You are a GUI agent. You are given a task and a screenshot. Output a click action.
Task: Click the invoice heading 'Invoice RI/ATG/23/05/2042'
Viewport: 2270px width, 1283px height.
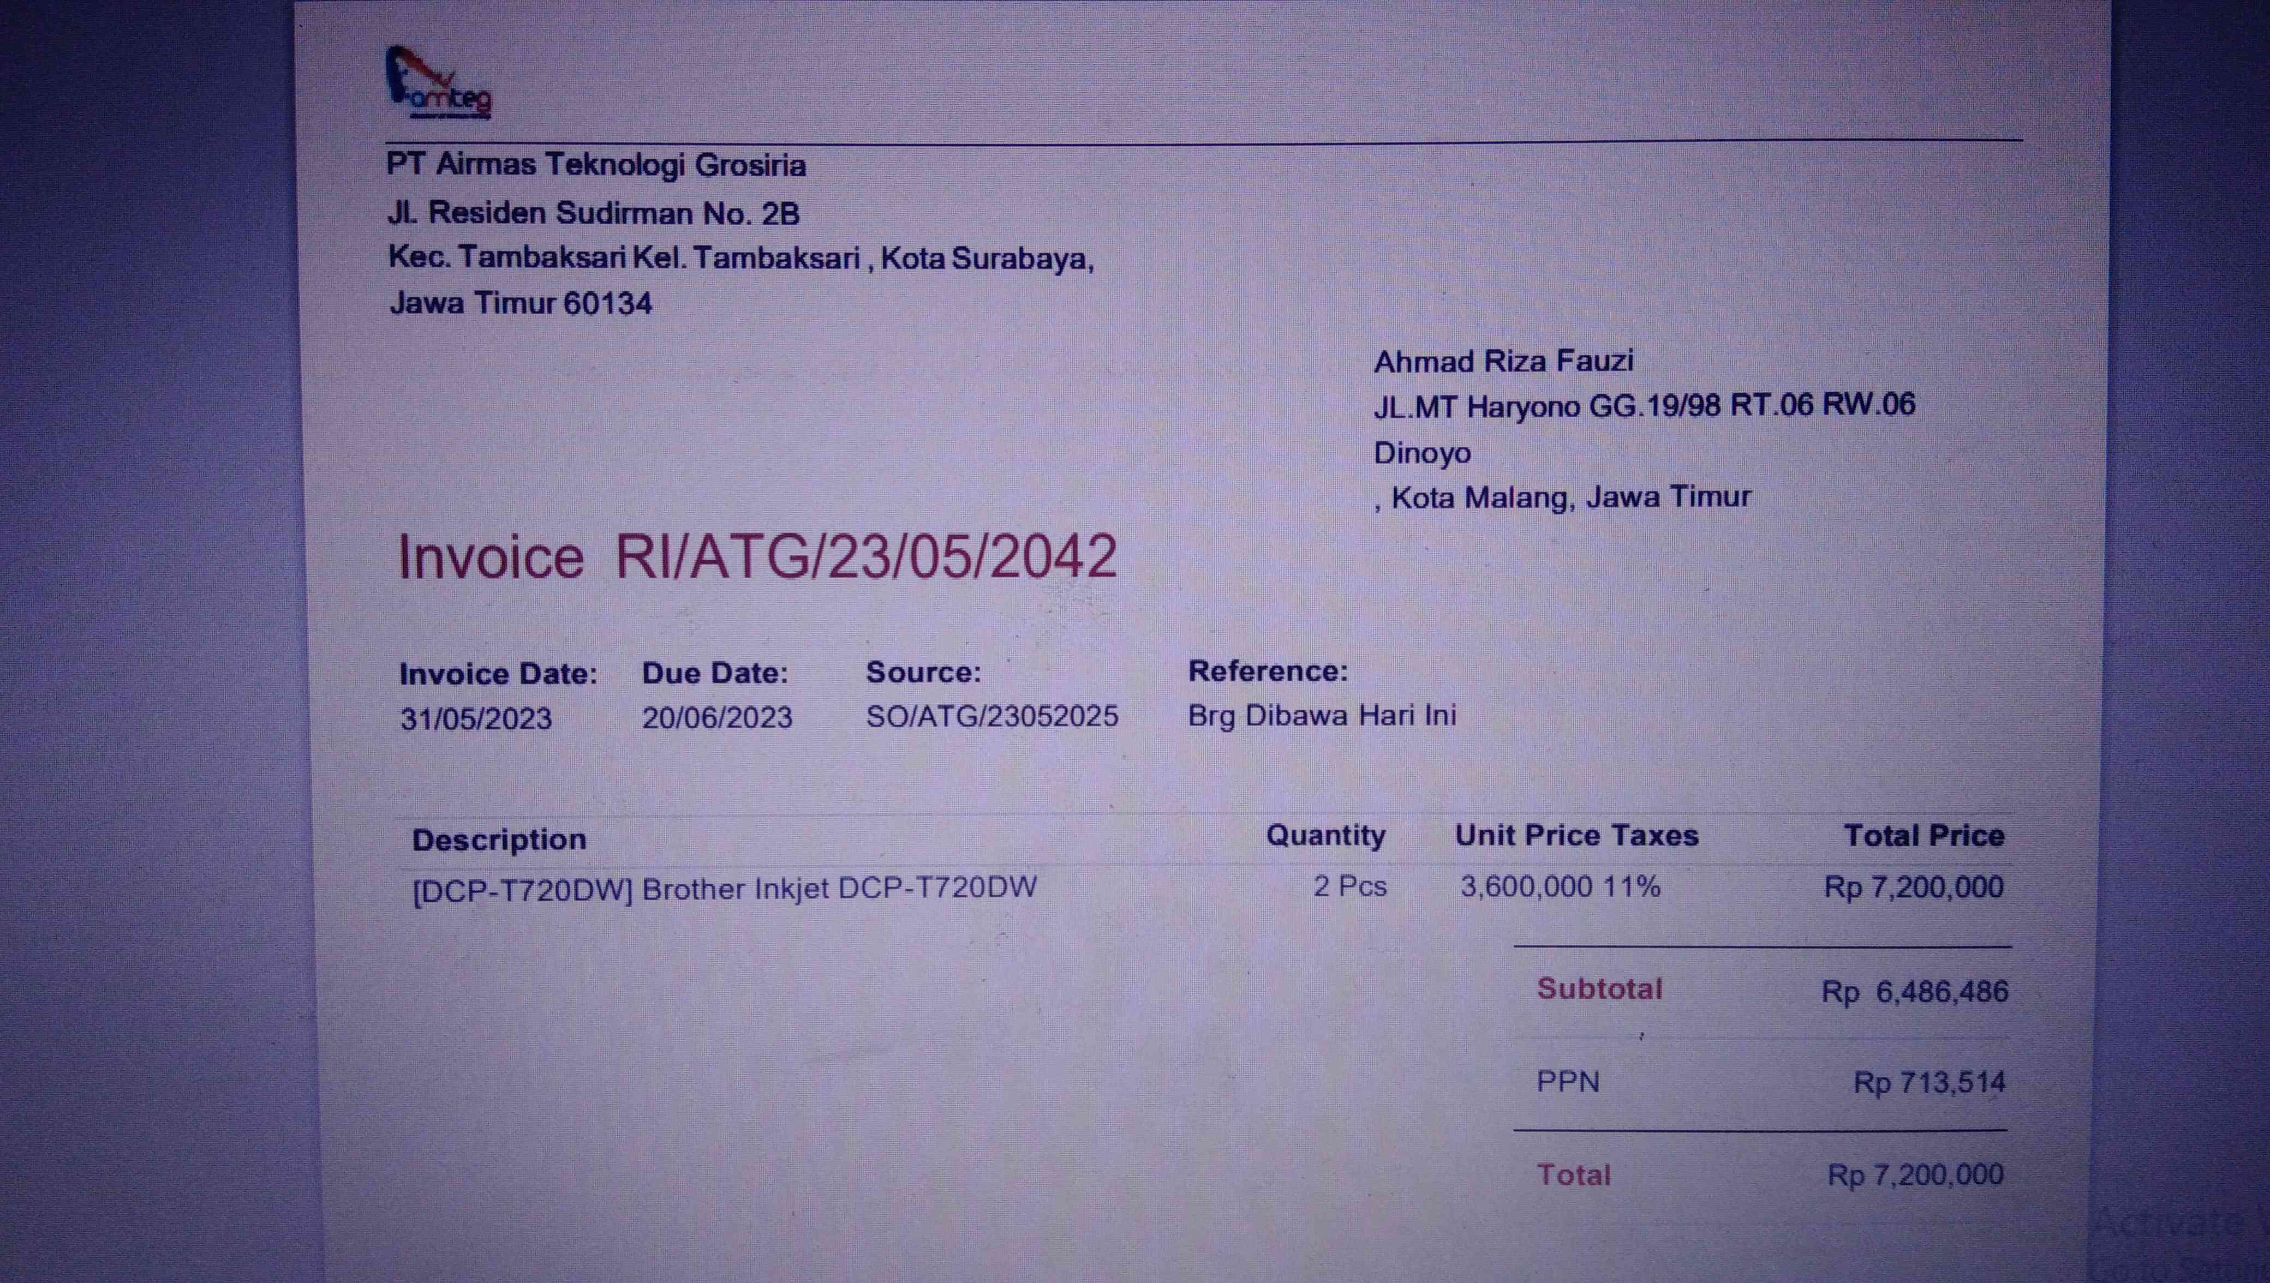tap(758, 556)
